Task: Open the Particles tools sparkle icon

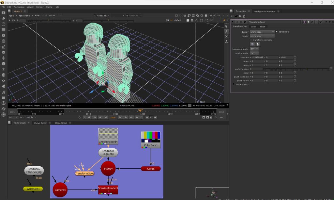Action: click(x=3, y=69)
